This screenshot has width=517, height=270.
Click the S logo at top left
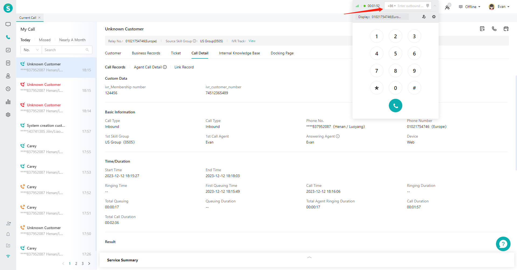pyautogui.click(x=8, y=8)
